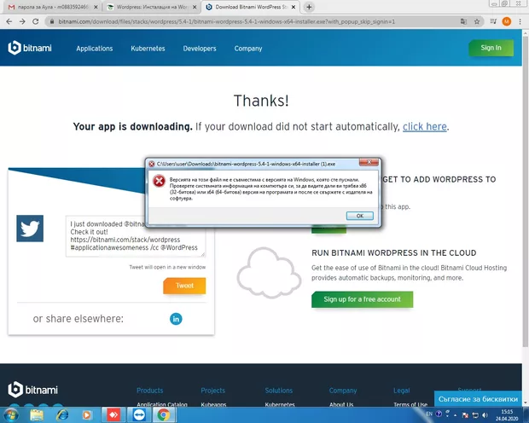This screenshot has height=423, width=529.
Task: Click the red error icon in the dialog
Action: [159, 181]
